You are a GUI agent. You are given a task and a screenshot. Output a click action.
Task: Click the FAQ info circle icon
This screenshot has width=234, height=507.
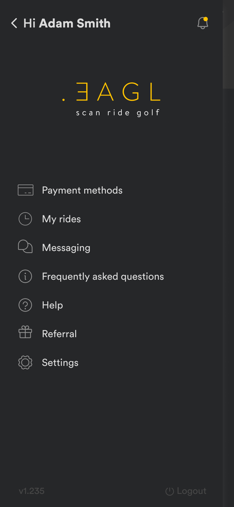pyautogui.click(x=25, y=276)
